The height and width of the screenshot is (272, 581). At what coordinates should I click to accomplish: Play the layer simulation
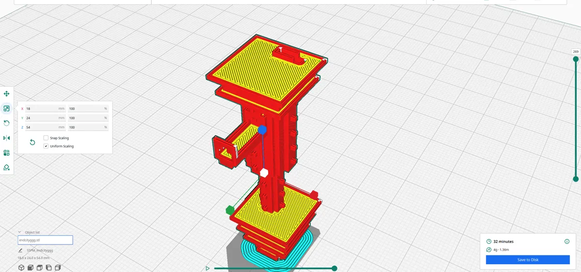click(x=208, y=268)
